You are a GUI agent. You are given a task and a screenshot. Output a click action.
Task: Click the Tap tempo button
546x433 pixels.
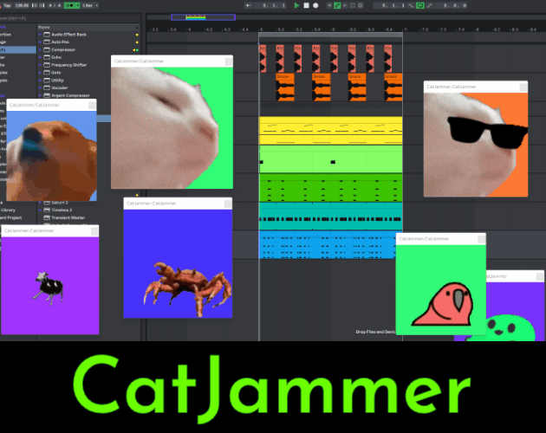coord(7,5)
